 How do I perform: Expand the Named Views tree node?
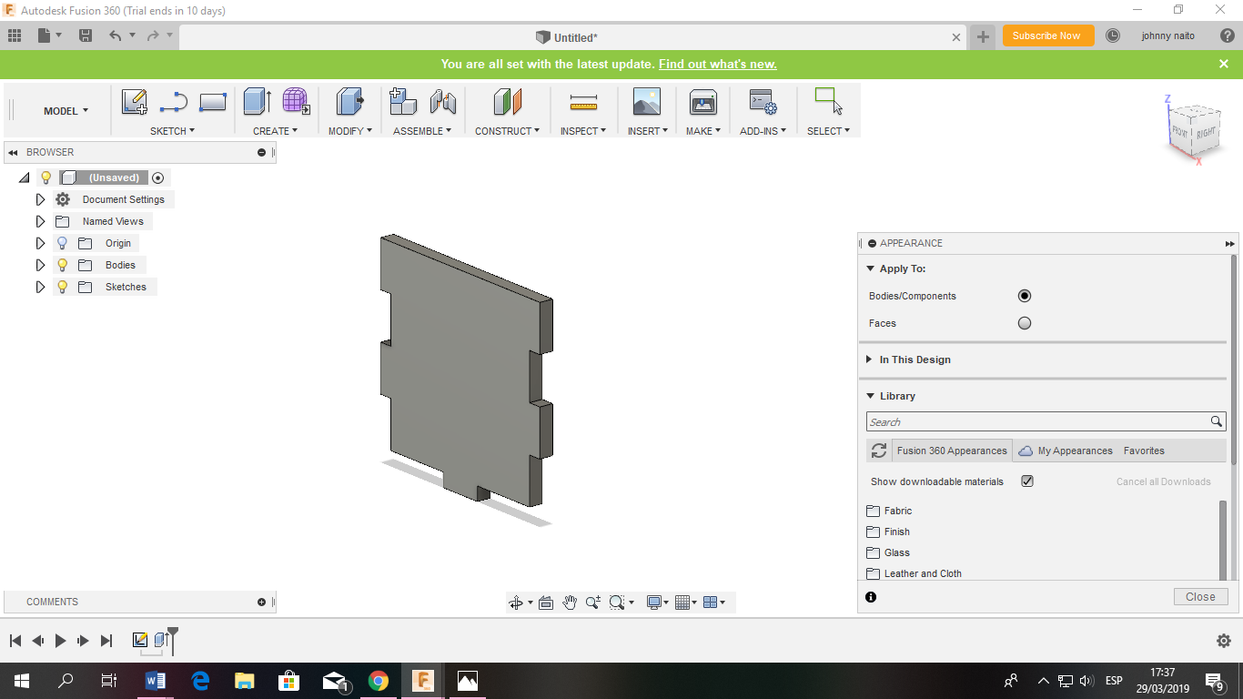40,221
